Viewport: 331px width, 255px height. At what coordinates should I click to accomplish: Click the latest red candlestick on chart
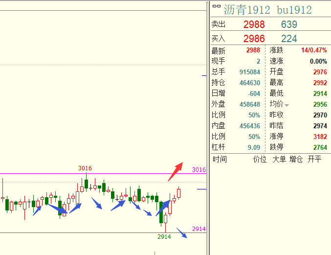tap(179, 193)
